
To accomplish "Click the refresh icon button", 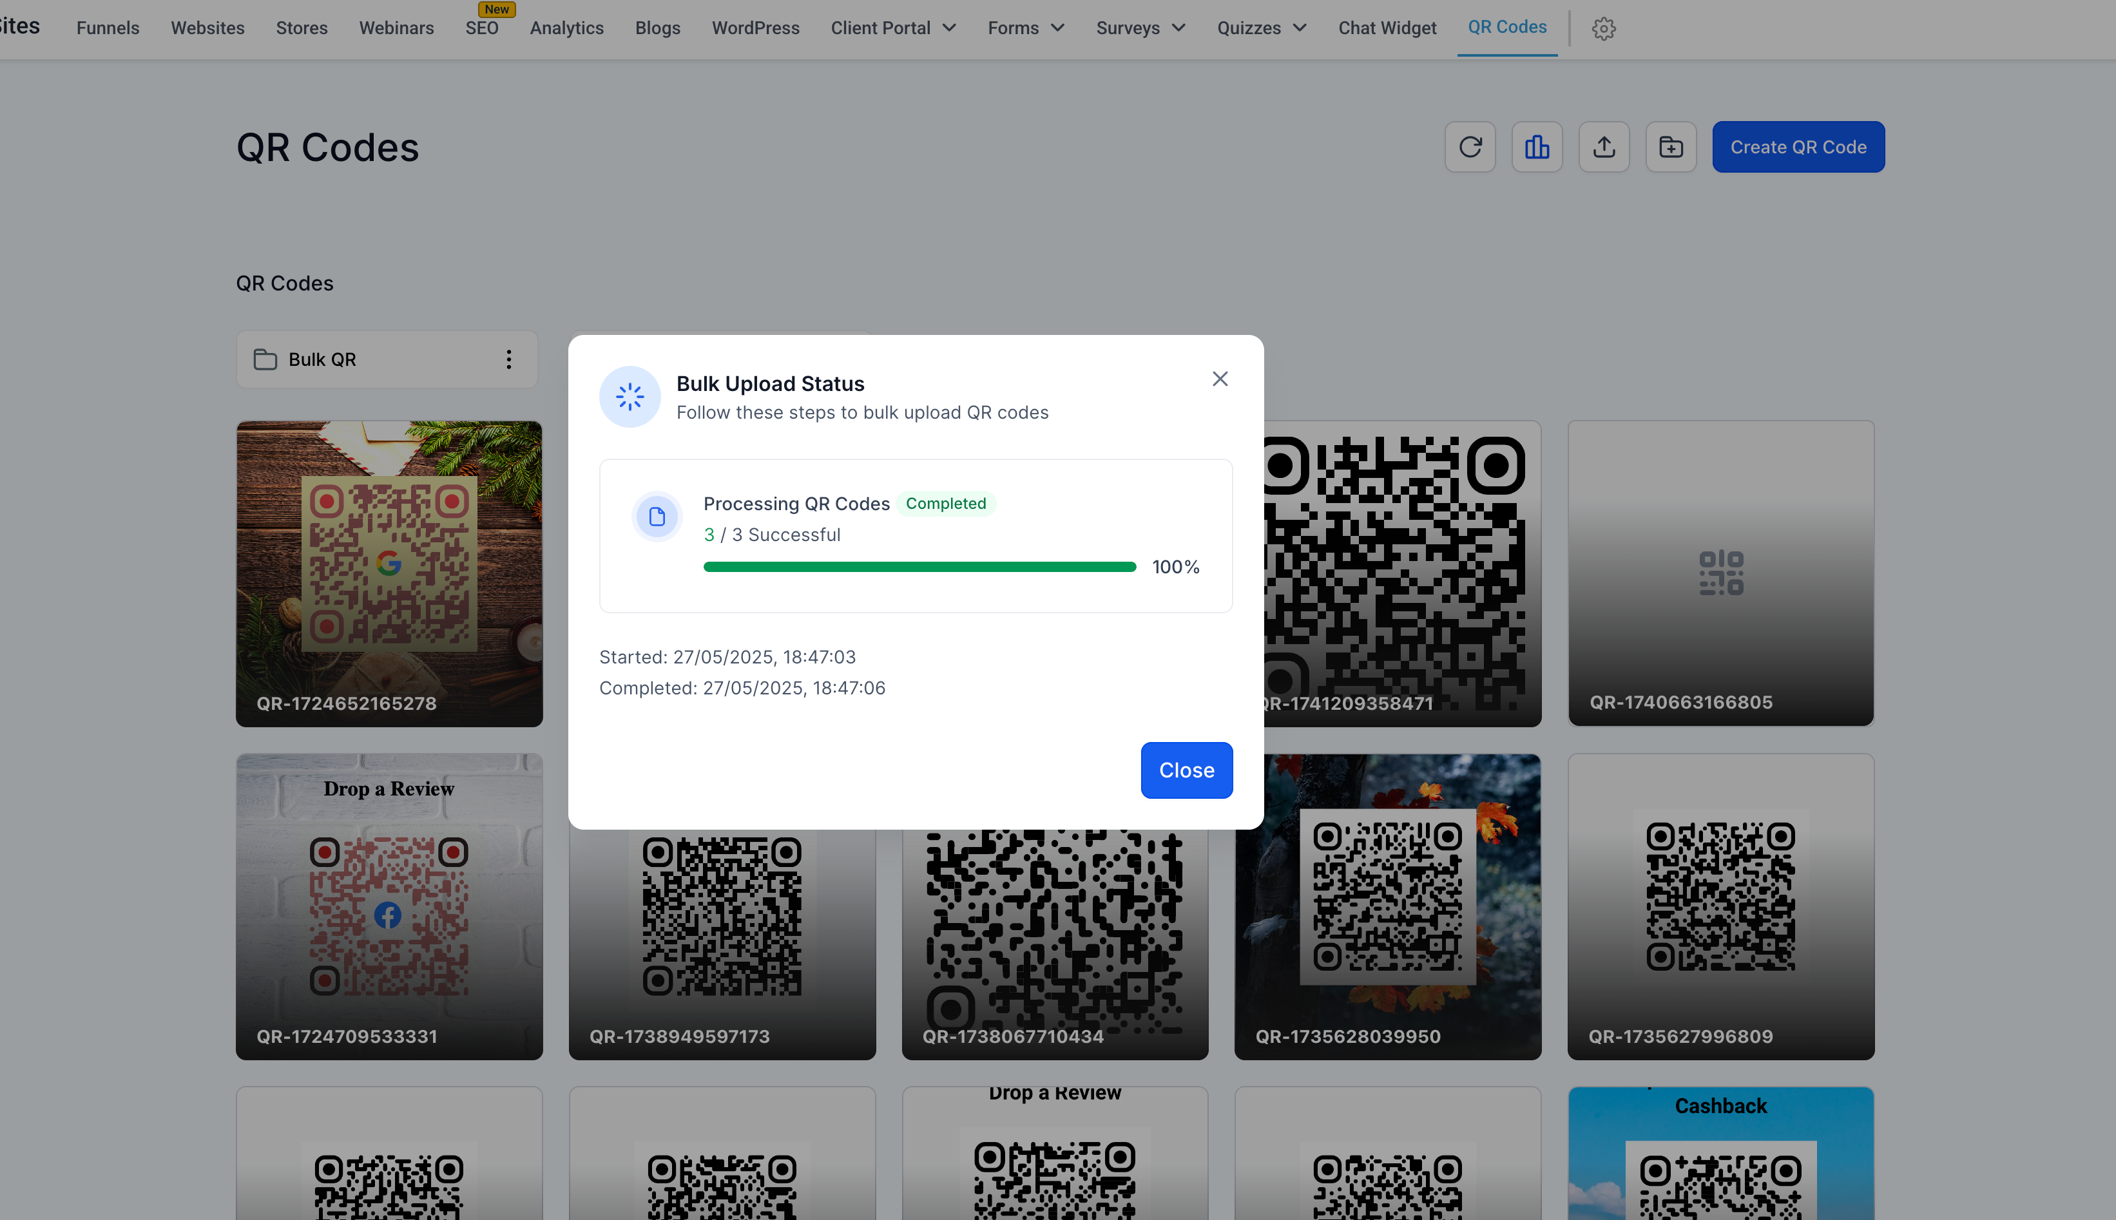I will (x=1470, y=148).
